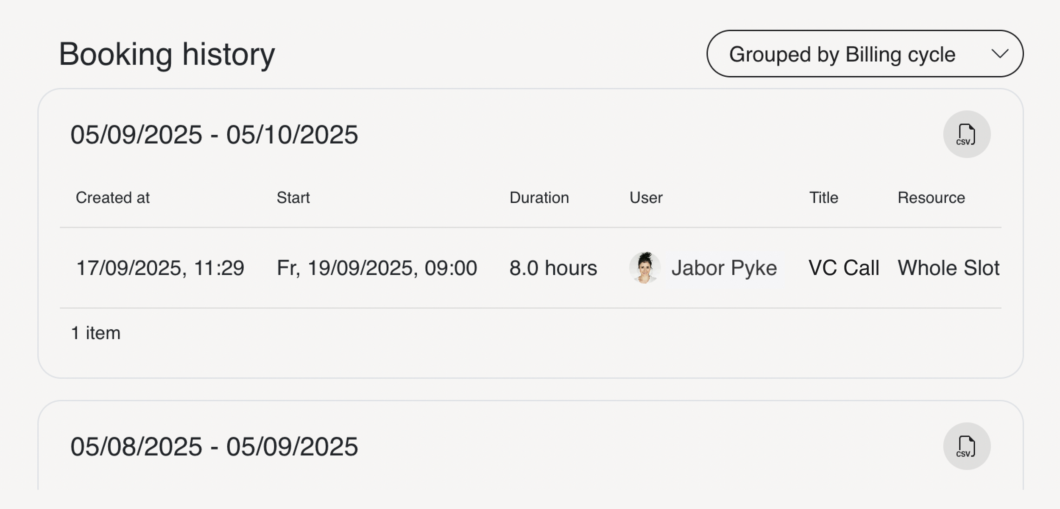The height and width of the screenshot is (509, 1060).
Task: Sort by the Created at column
Action: [112, 197]
